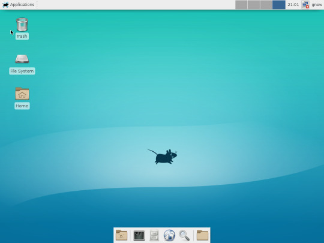
Task: Open the Applications menu
Action: 18,5
